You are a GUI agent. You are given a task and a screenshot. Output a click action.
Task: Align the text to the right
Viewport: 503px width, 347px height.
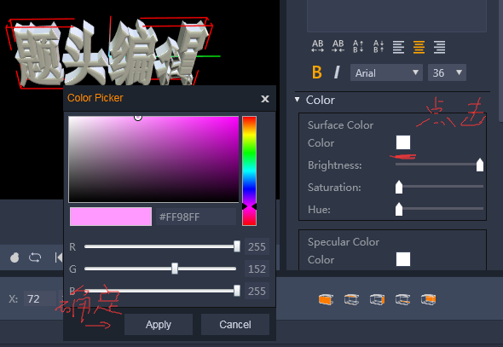click(x=439, y=47)
